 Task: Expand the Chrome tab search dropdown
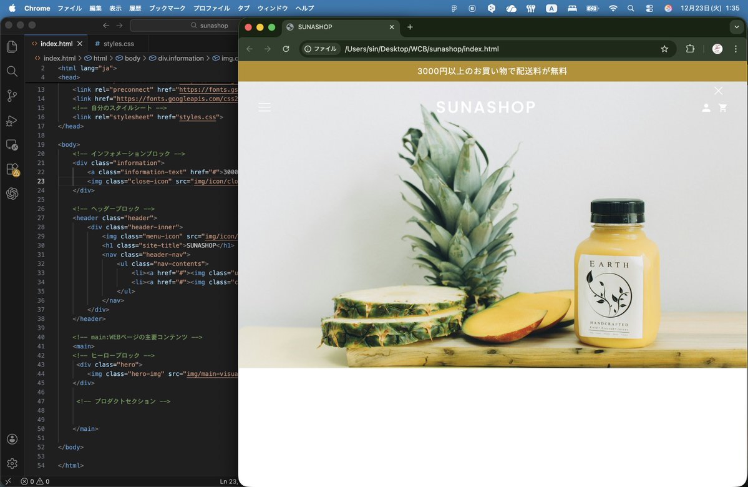click(737, 27)
